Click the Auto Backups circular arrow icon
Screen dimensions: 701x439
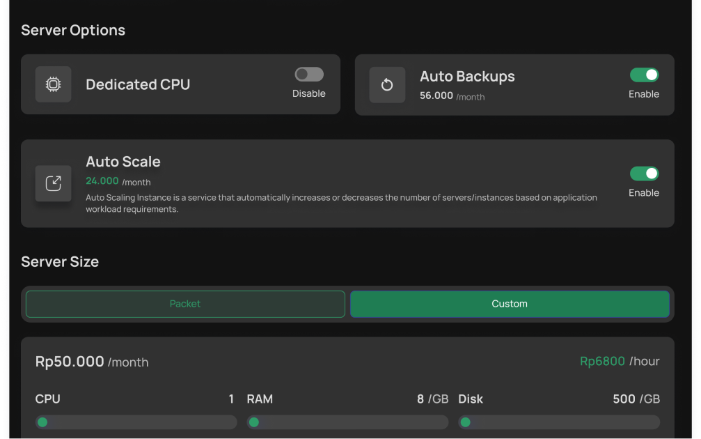pyautogui.click(x=387, y=84)
